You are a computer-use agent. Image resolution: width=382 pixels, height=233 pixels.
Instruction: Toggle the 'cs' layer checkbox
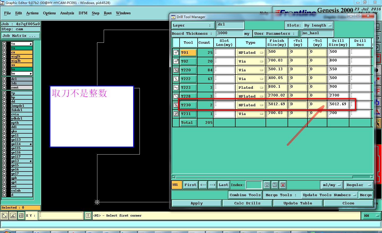click(4, 52)
